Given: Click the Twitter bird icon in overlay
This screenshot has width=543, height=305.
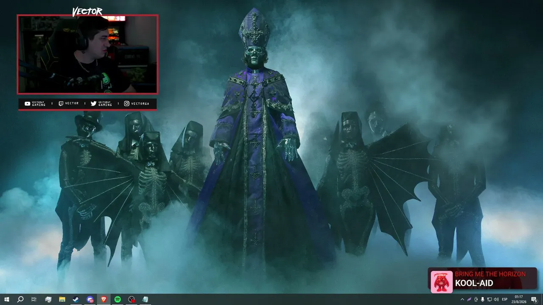Looking at the screenshot, I should tap(93, 104).
